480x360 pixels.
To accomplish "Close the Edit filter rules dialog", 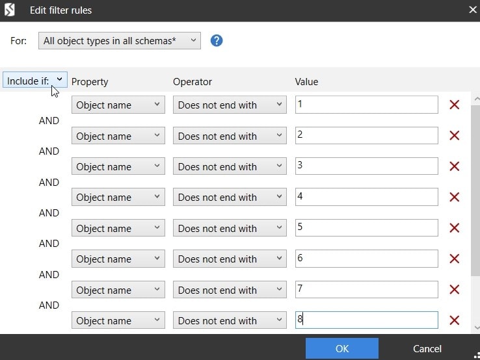I will click(473, 10).
